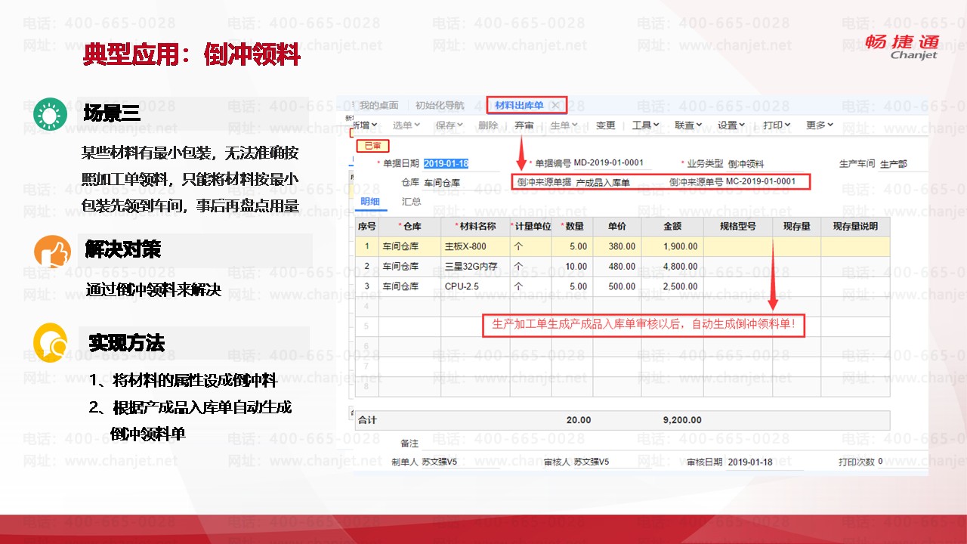Click the 数量 column header

573,227
